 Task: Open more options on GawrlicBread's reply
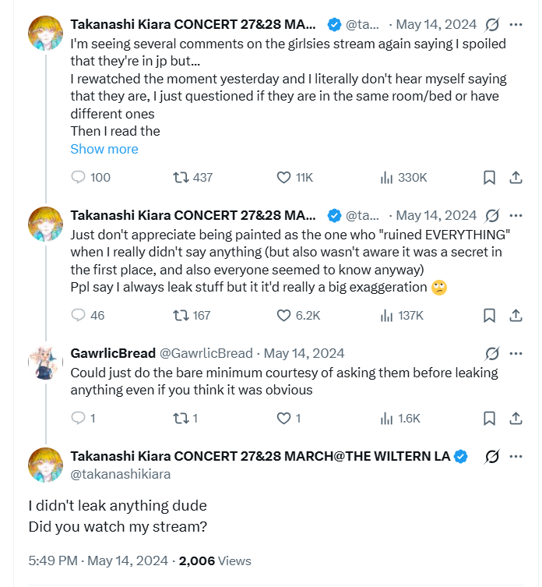pos(516,353)
